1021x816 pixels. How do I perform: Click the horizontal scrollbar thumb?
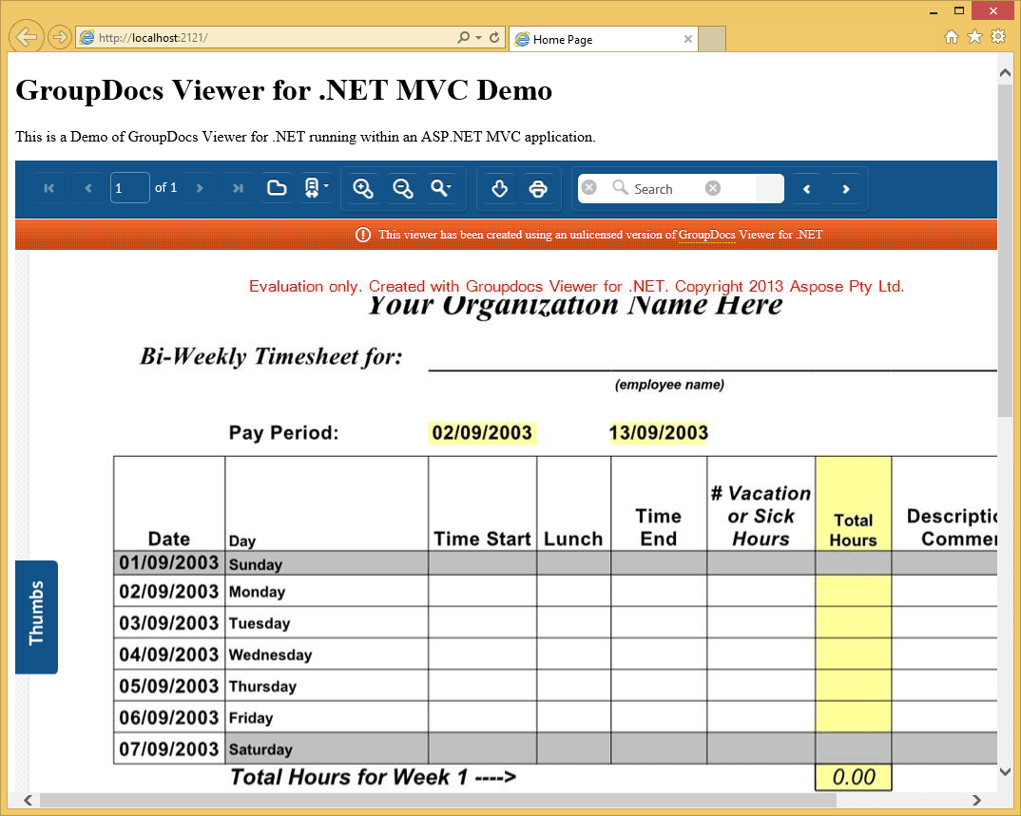pyautogui.click(x=437, y=800)
